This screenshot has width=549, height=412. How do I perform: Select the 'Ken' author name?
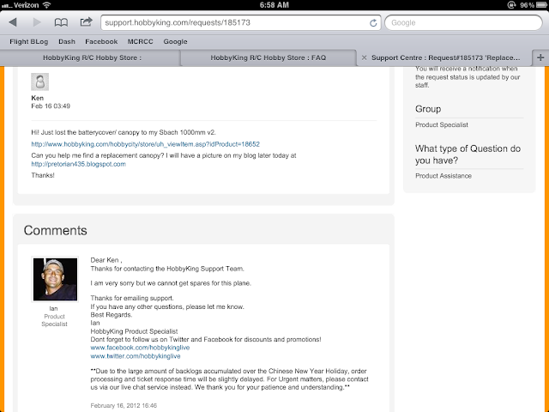(38, 98)
